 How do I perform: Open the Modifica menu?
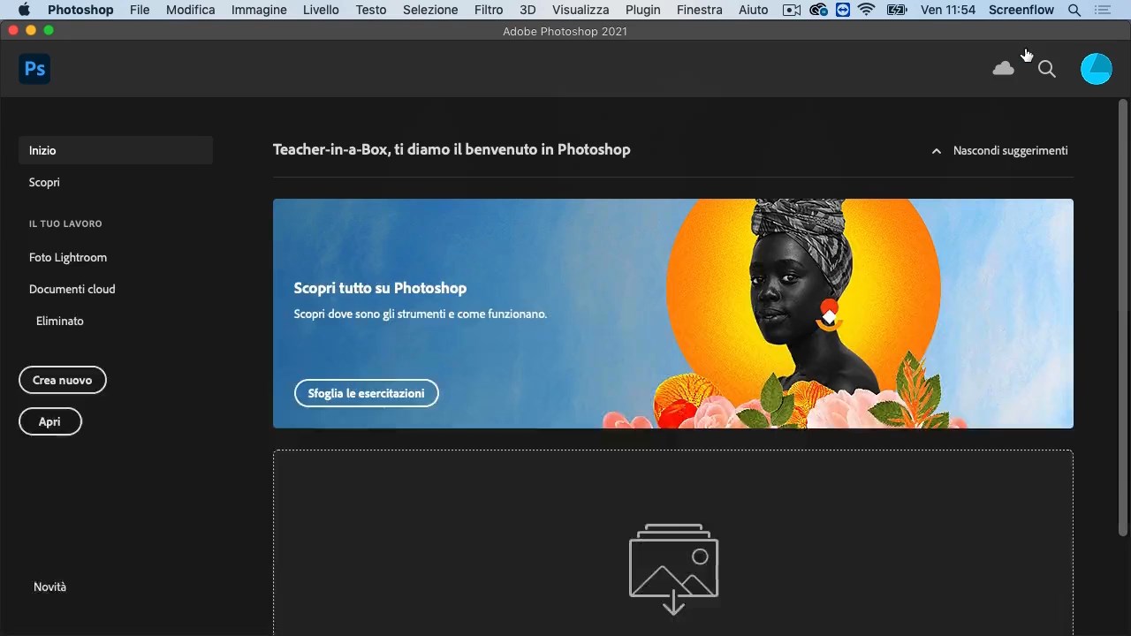pyautogui.click(x=191, y=10)
